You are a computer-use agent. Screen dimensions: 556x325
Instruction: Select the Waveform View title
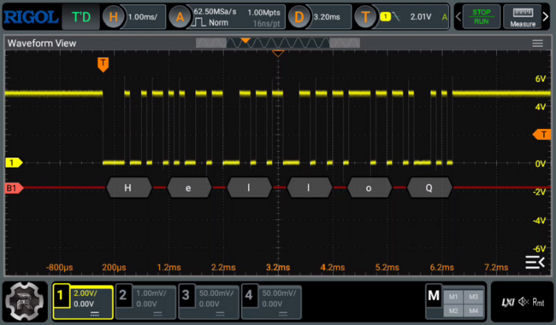42,44
